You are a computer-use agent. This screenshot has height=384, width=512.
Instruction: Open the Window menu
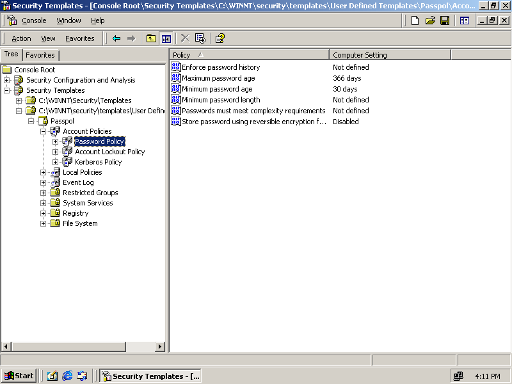pos(68,20)
